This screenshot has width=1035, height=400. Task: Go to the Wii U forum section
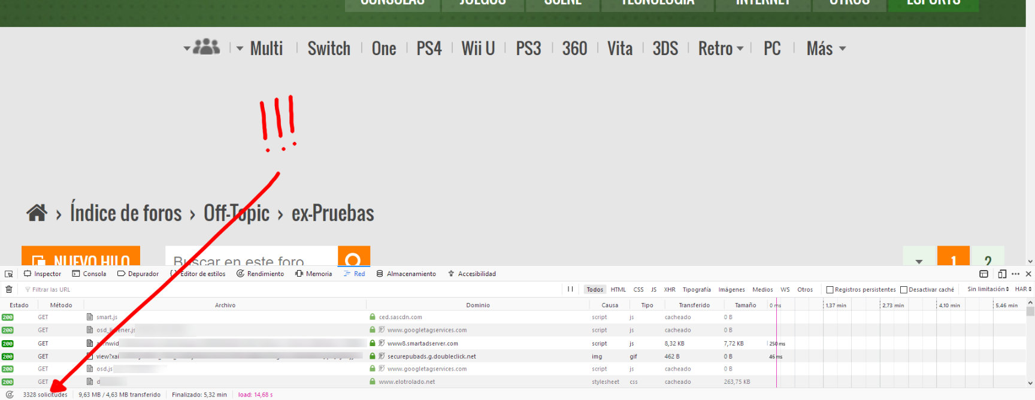click(x=478, y=49)
